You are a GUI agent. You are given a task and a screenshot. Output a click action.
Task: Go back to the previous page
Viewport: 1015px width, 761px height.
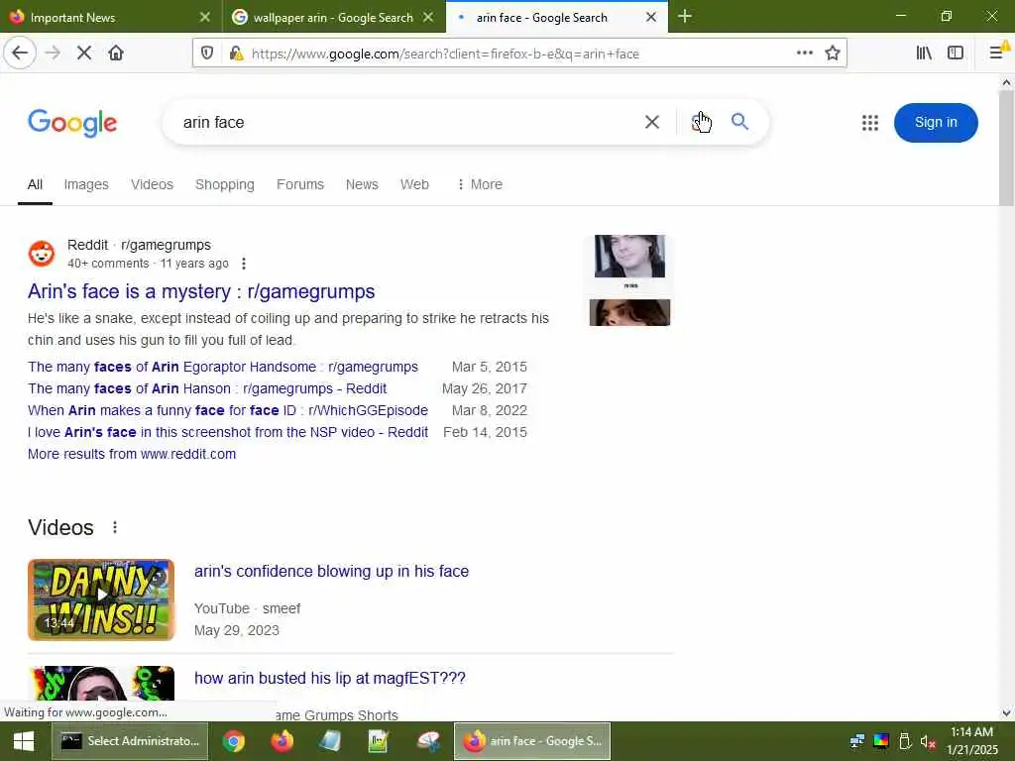pos(20,54)
